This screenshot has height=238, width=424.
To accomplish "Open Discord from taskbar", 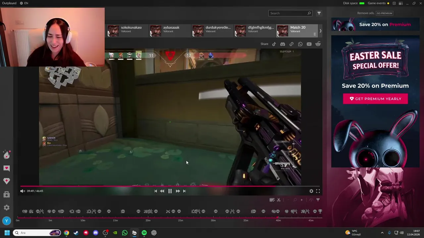I will (x=96, y=233).
